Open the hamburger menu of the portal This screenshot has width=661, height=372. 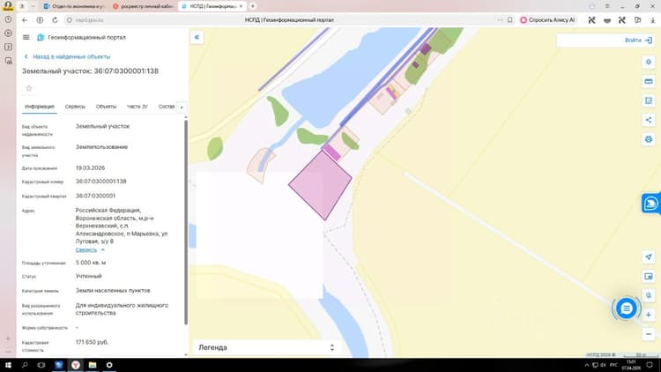pos(26,37)
